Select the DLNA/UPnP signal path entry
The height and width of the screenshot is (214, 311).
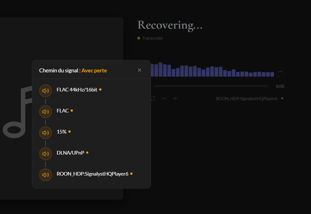70,153
